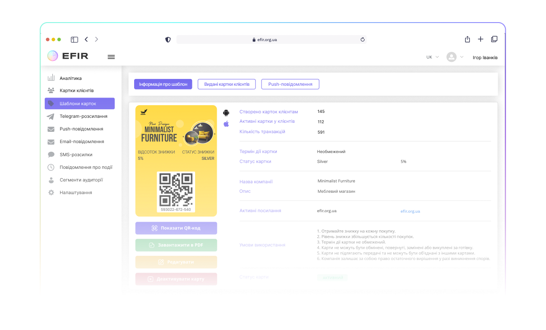Switch to Видані картки клієнтів tab
Screen dimensions: 546x330
[x=227, y=84]
